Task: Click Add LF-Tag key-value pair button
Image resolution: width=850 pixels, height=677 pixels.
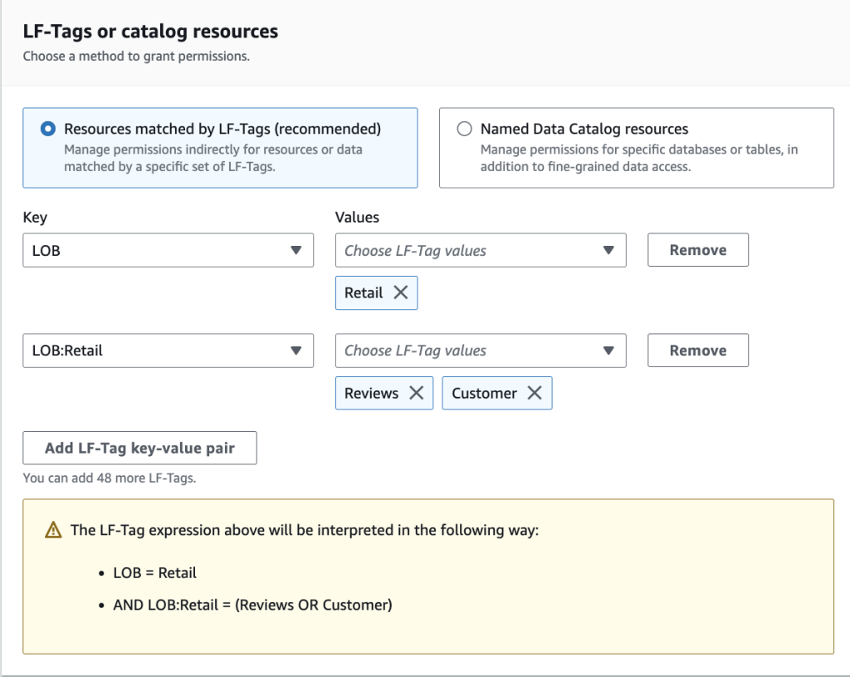Action: [x=139, y=448]
